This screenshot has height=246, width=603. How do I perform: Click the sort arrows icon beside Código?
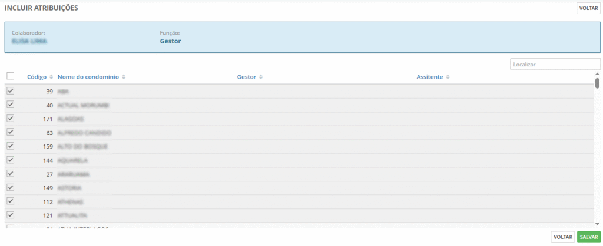(51, 77)
